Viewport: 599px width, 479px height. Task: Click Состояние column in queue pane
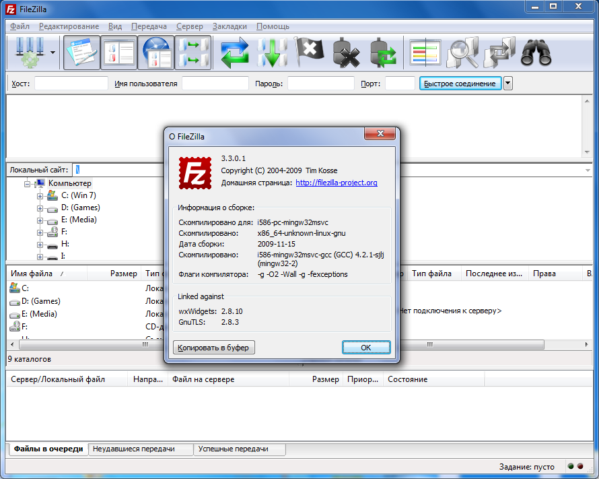433,379
